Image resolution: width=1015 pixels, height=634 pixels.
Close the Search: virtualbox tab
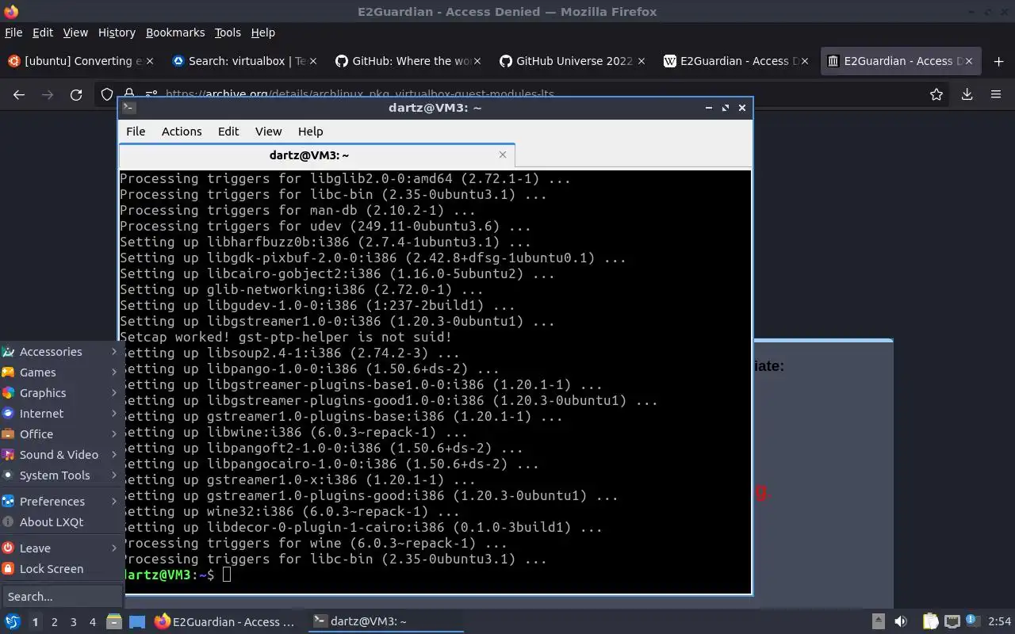(x=312, y=61)
